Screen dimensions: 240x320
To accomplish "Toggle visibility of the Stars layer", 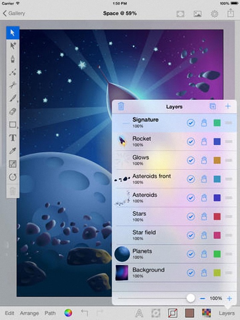I will pyautogui.click(x=191, y=216).
